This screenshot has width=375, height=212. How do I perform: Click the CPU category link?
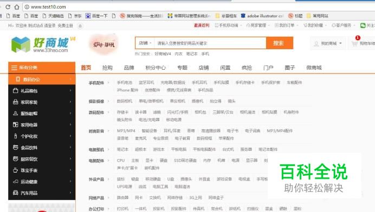[121, 161]
